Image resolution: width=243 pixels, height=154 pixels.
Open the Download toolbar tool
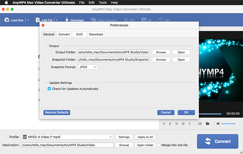point(74,20)
